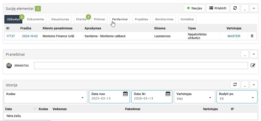Screen dimensions: 261x121
Task: Open task ID 17737 link
Action: pos(10,36)
